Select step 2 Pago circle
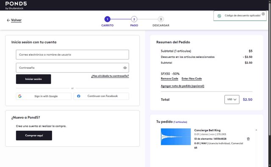271x167 pixels. click(x=134, y=19)
